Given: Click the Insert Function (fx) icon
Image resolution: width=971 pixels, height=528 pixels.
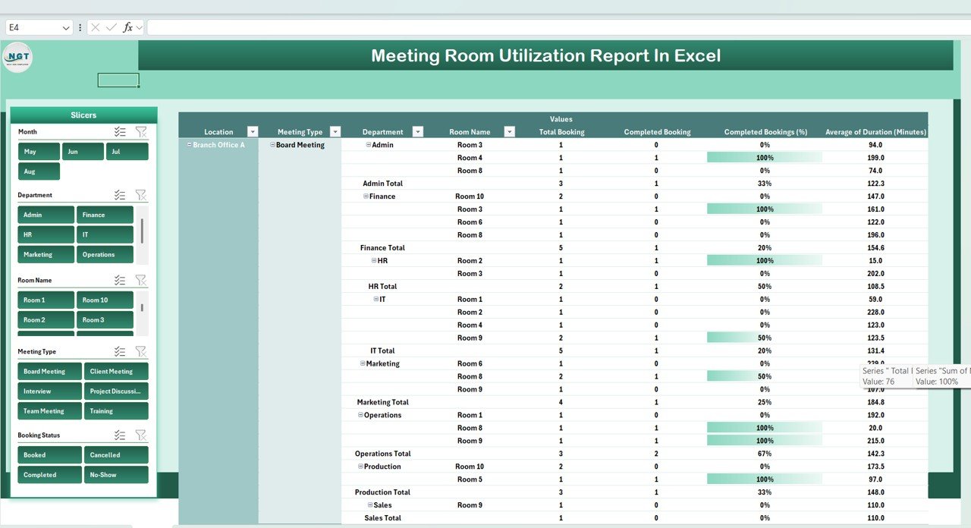Looking at the screenshot, I should [129, 27].
